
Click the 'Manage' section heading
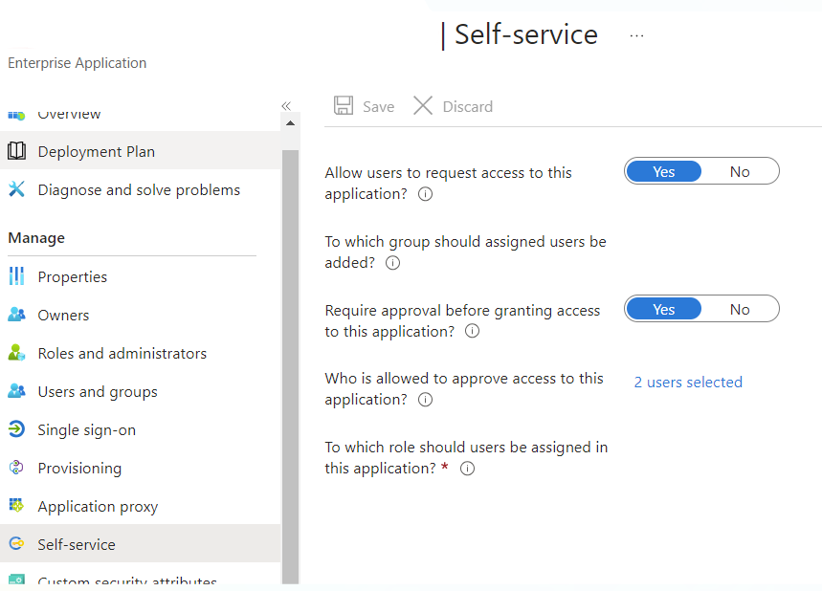coord(36,238)
